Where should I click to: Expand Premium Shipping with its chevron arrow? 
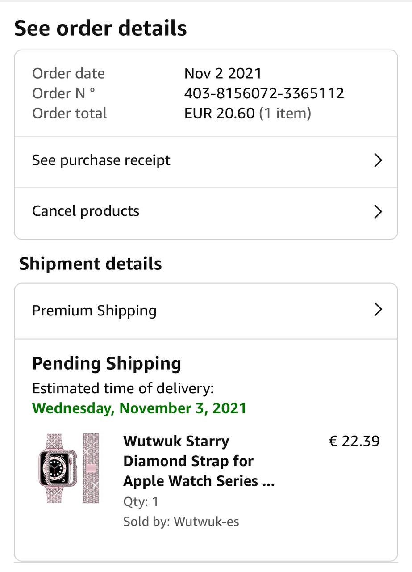[378, 310]
